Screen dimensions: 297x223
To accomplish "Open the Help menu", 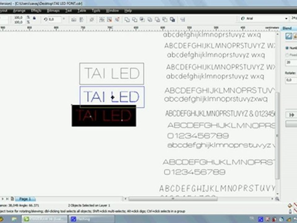I will coord(128,11).
